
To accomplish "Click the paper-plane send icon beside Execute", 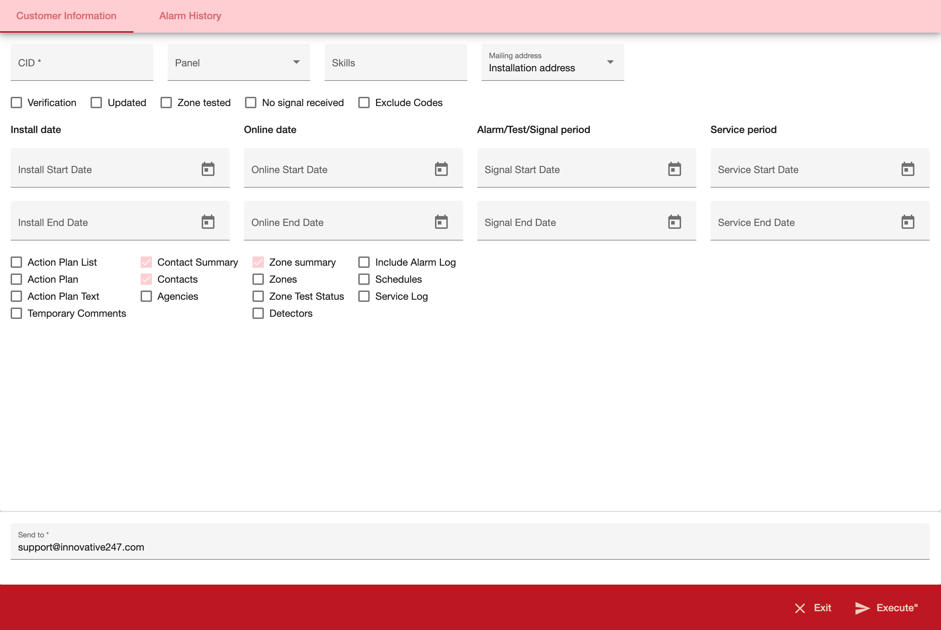I will click(x=862, y=608).
